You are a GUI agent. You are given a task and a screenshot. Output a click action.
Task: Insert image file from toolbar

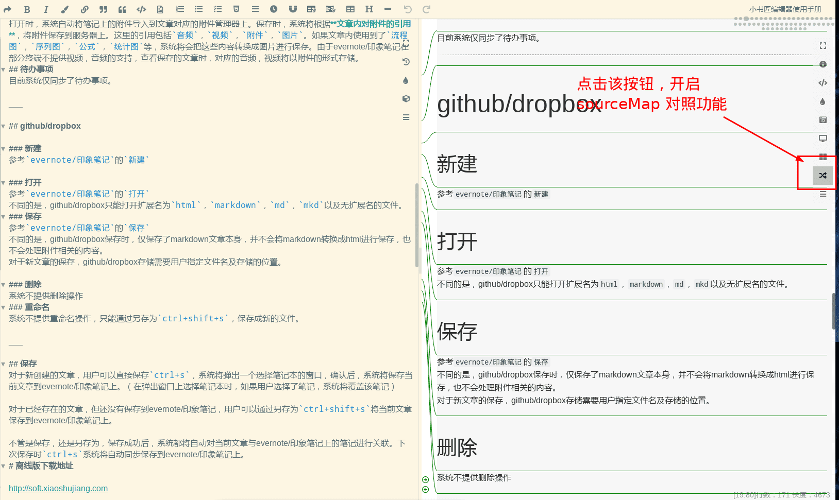point(160,9)
